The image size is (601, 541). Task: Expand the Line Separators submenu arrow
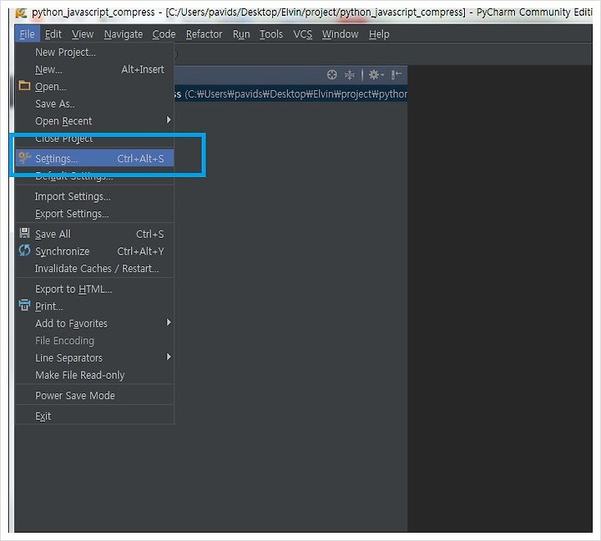tap(169, 356)
